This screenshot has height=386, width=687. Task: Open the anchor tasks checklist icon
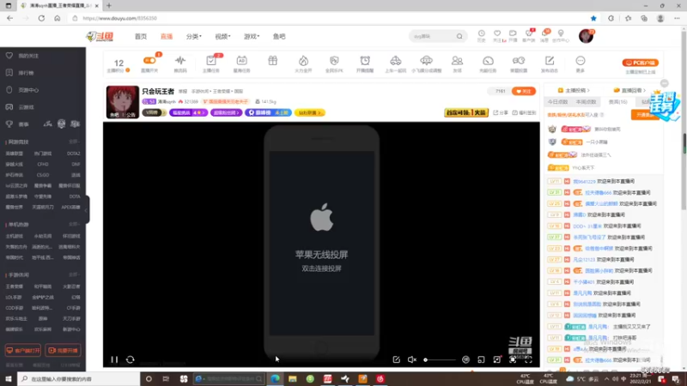coord(210,63)
